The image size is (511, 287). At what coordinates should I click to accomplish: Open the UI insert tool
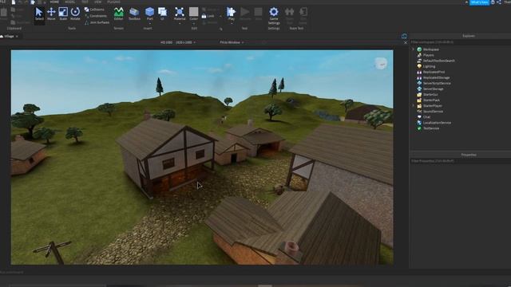tap(162, 14)
